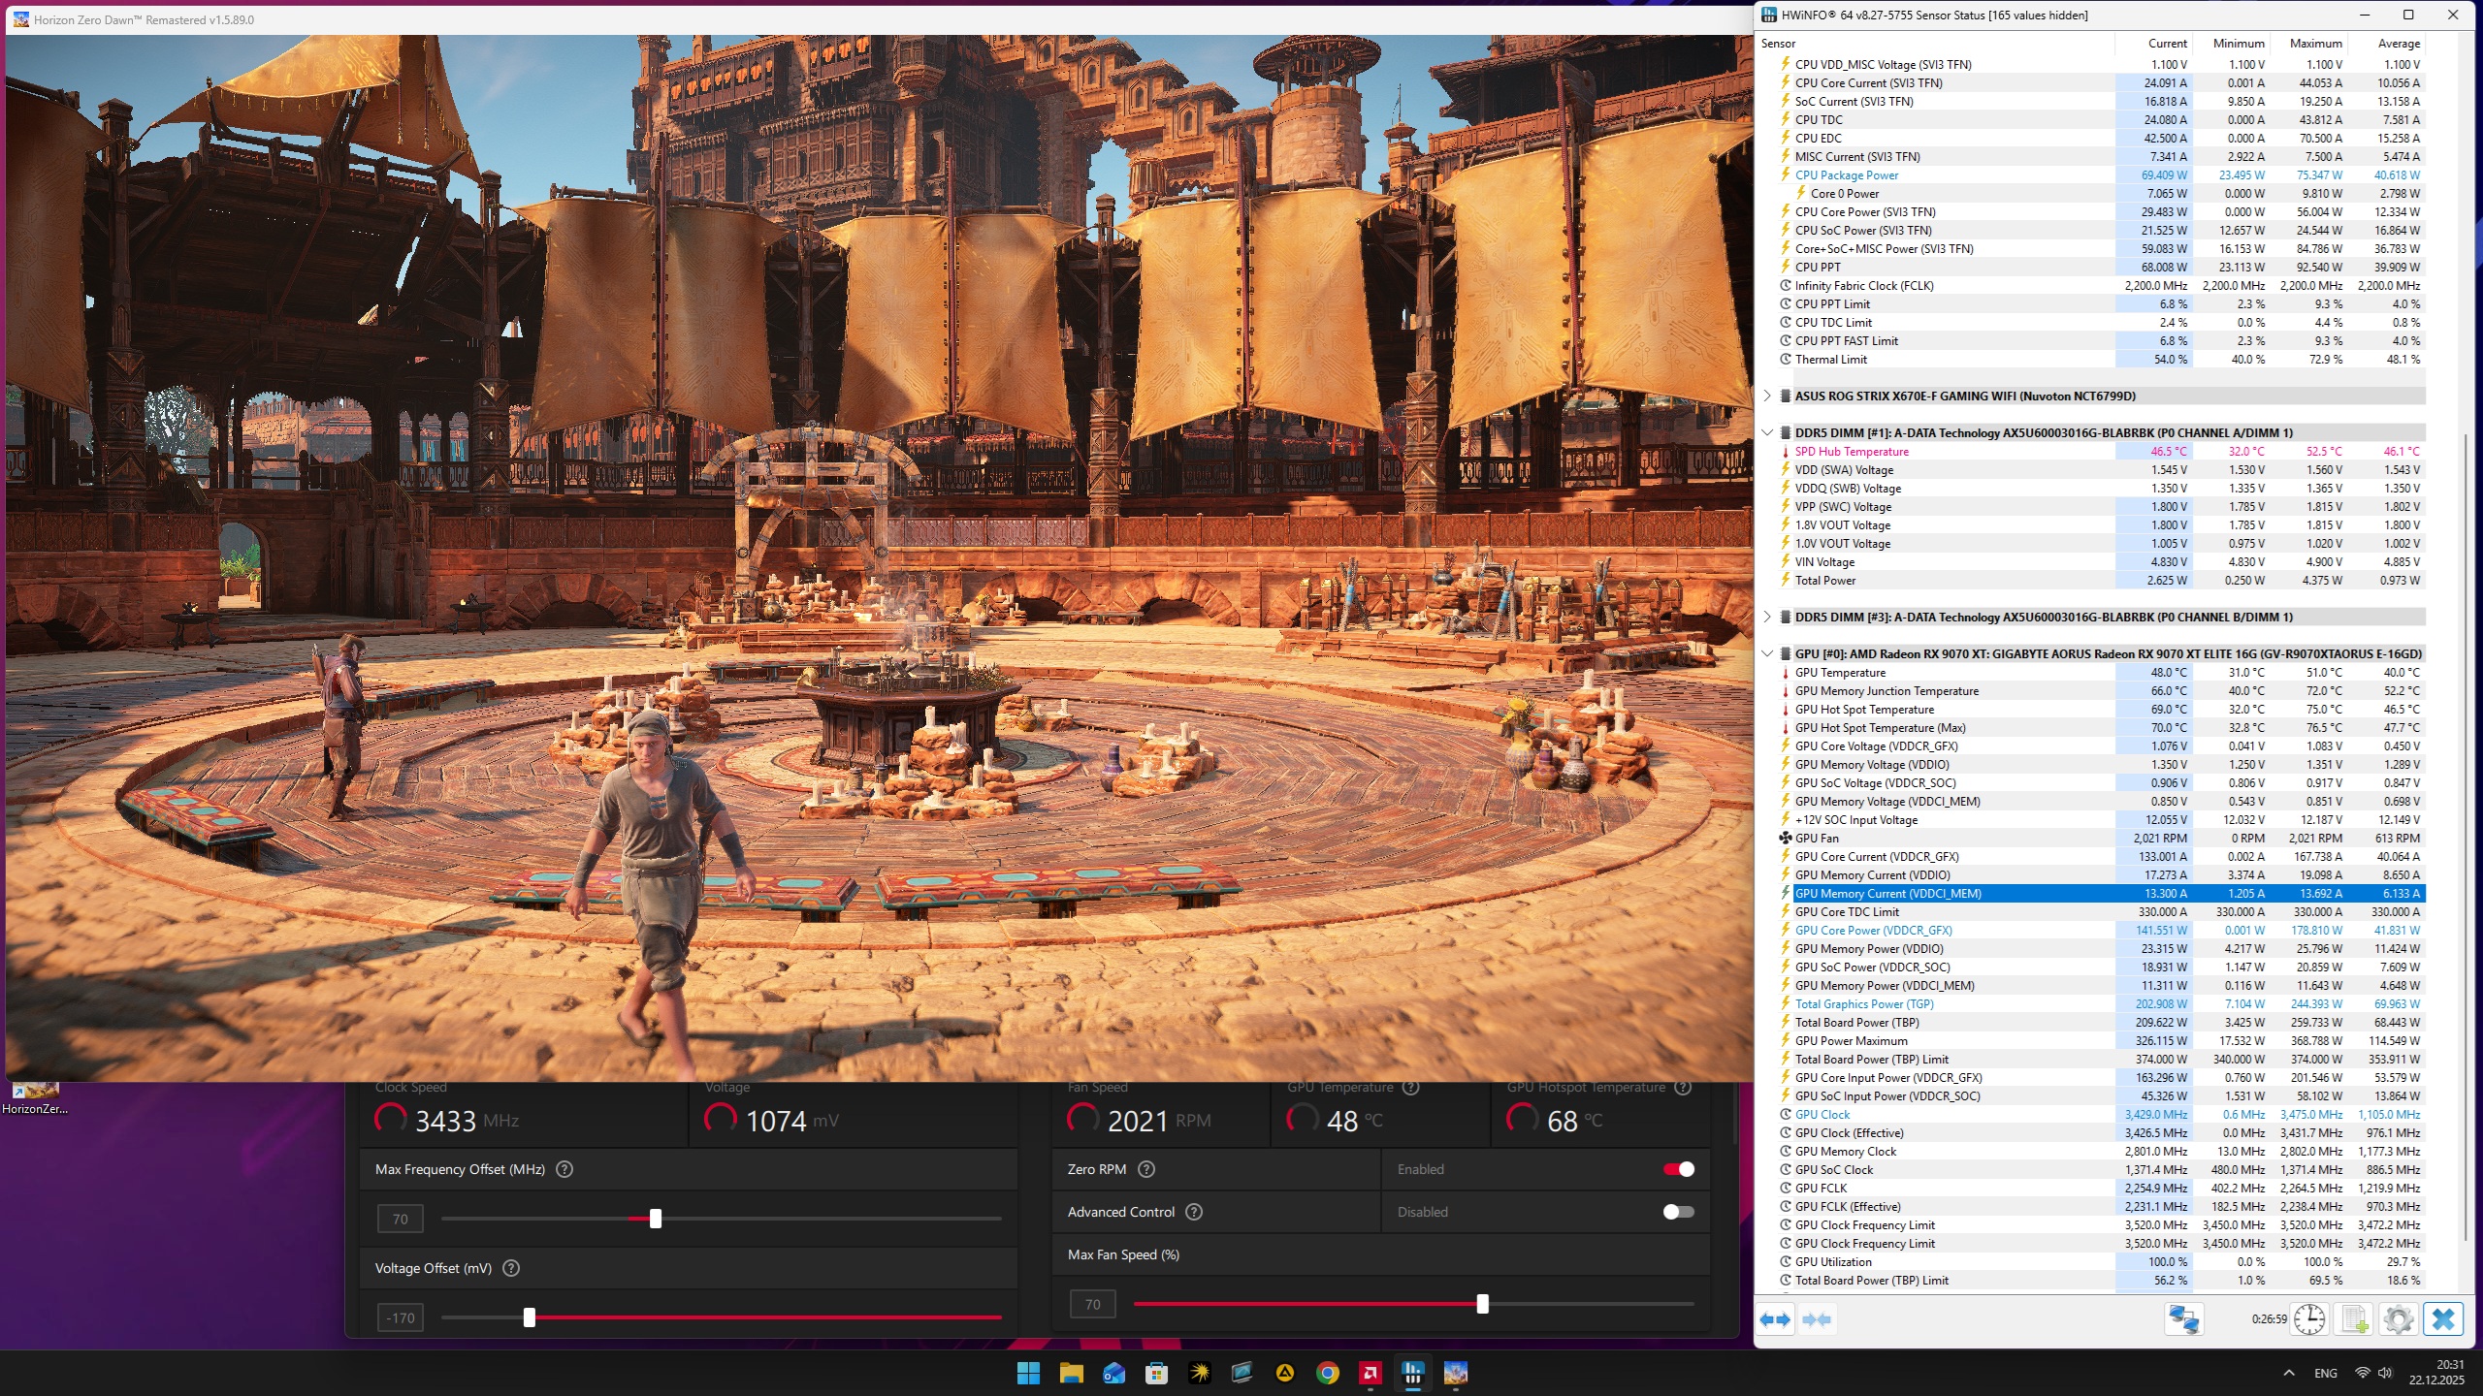Open HWiNFO remote network monitoring icon
This screenshot has height=1396, width=2483.
click(2183, 1319)
